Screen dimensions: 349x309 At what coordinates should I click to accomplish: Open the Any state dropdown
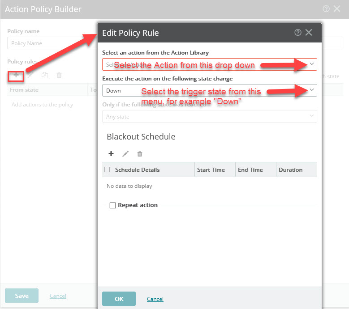[209, 116]
